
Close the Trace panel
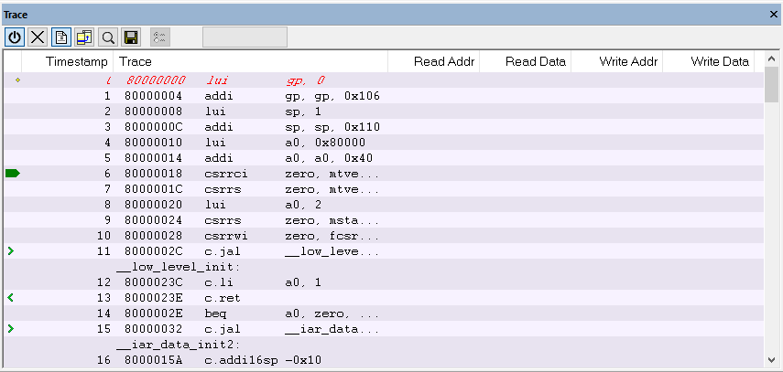[772, 15]
